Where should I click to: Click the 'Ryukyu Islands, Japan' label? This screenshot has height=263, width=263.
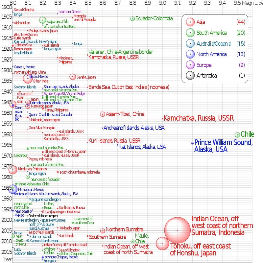tap(43, 31)
